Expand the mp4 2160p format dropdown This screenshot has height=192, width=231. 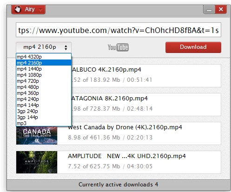coord(44,47)
